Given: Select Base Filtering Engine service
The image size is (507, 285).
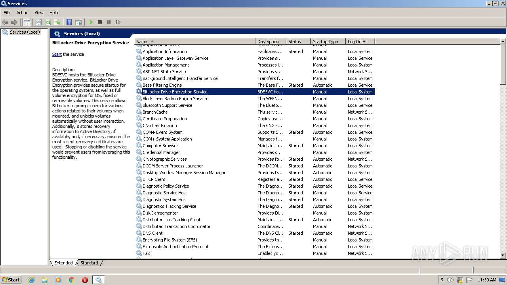Looking at the screenshot, I should click(255, 85).
